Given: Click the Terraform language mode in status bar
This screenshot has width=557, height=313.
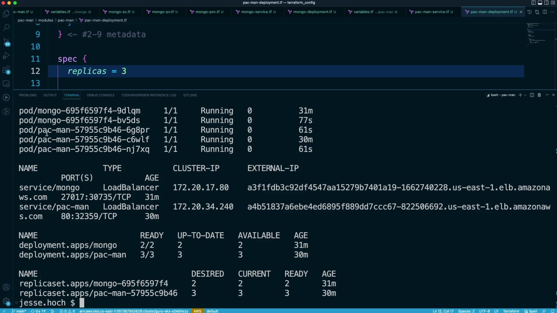Looking at the screenshot, I should (511, 311).
